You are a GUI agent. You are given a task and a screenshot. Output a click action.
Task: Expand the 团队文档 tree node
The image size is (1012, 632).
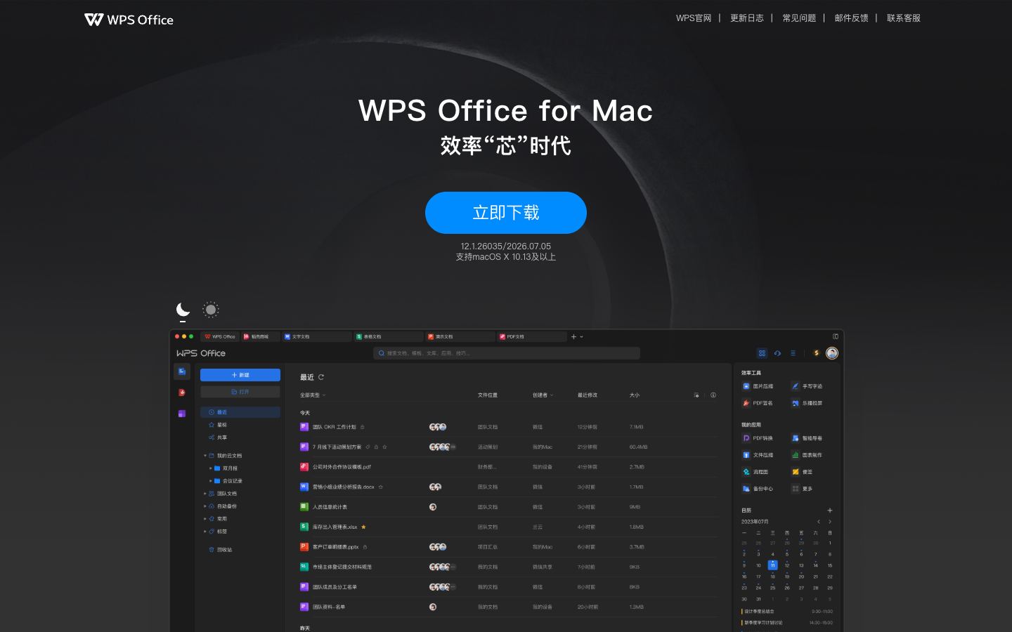pos(205,494)
